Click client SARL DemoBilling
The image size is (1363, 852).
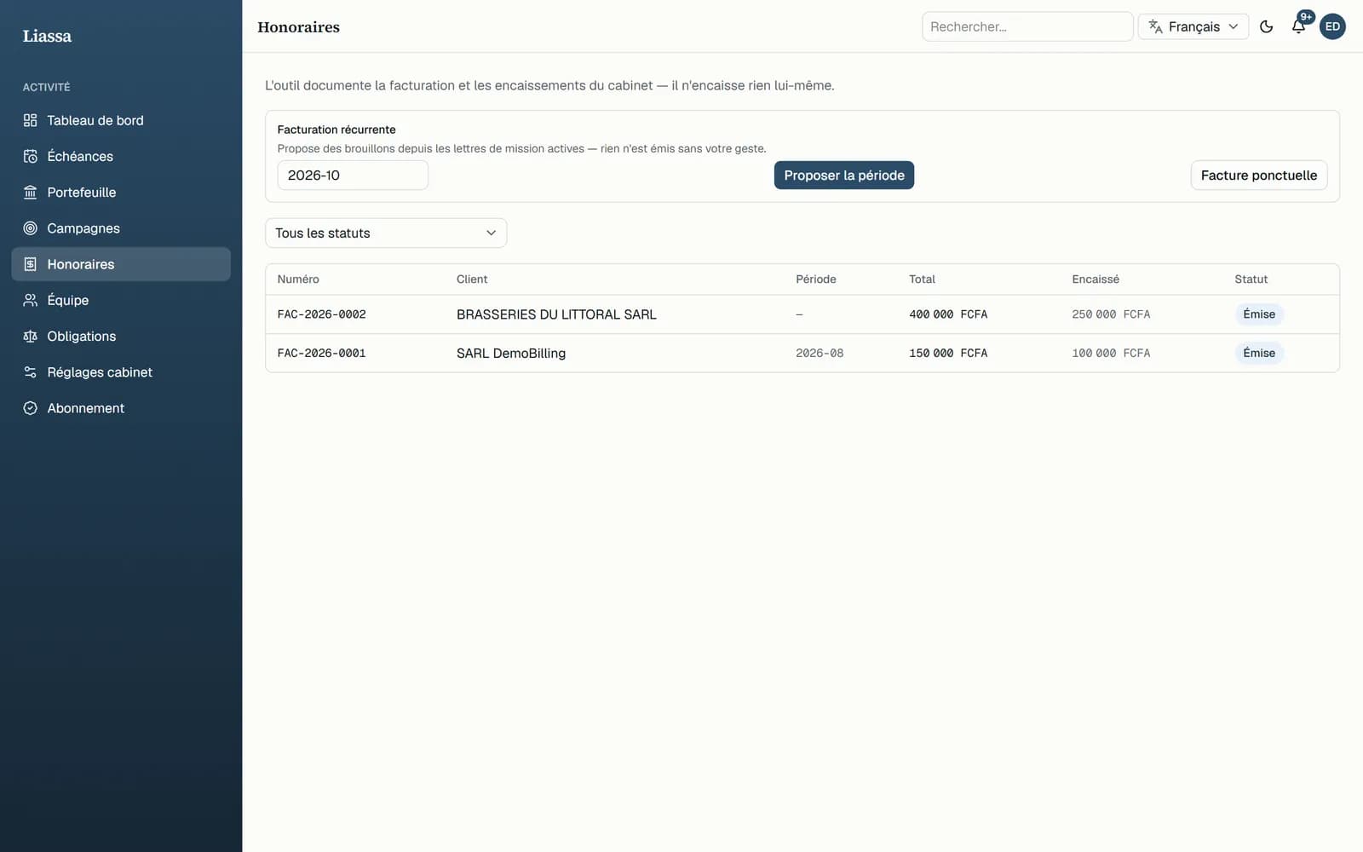(x=511, y=353)
